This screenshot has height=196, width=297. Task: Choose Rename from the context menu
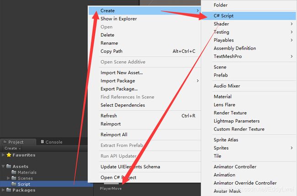[x=145, y=43]
